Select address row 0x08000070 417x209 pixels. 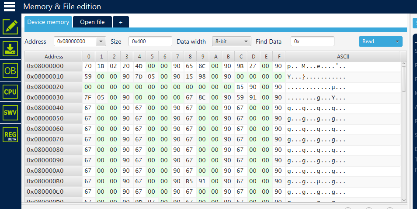pyautogui.click(x=54, y=140)
